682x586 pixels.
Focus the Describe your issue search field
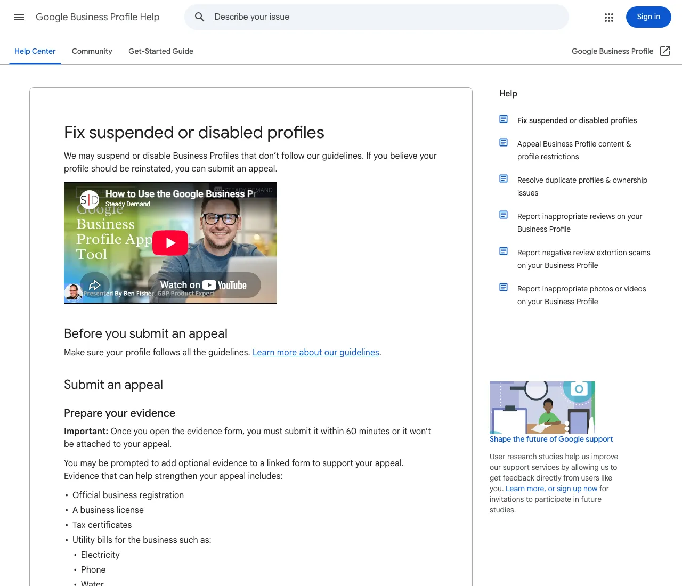tap(377, 17)
